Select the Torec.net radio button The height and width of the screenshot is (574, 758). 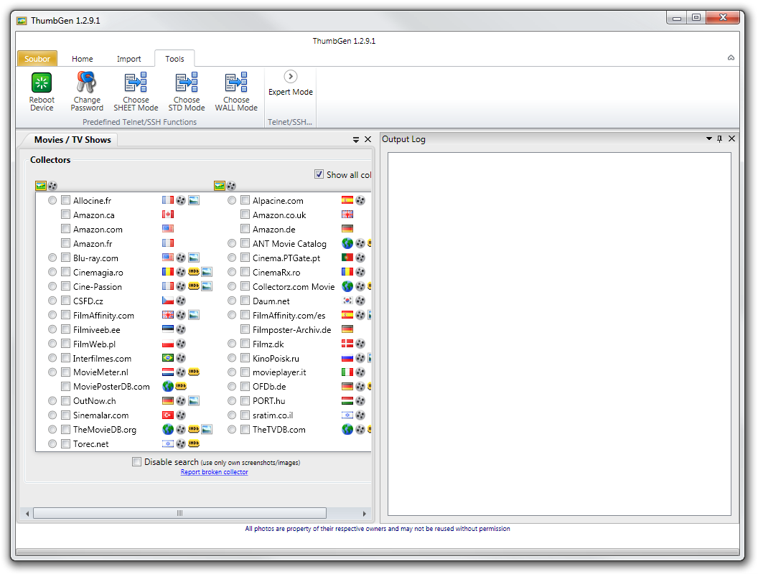pos(52,443)
